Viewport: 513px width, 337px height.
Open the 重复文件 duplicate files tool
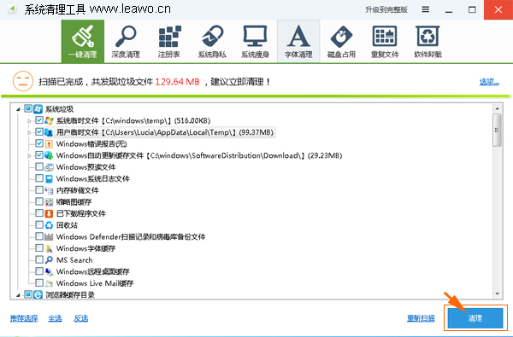coord(385,41)
